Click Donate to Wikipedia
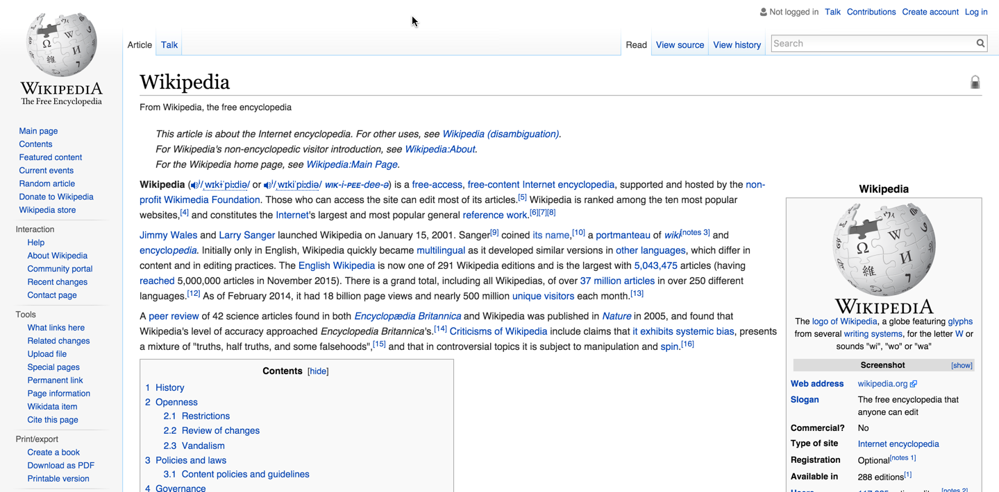Screen dimensions: 999x492 [x=56, y=197]
